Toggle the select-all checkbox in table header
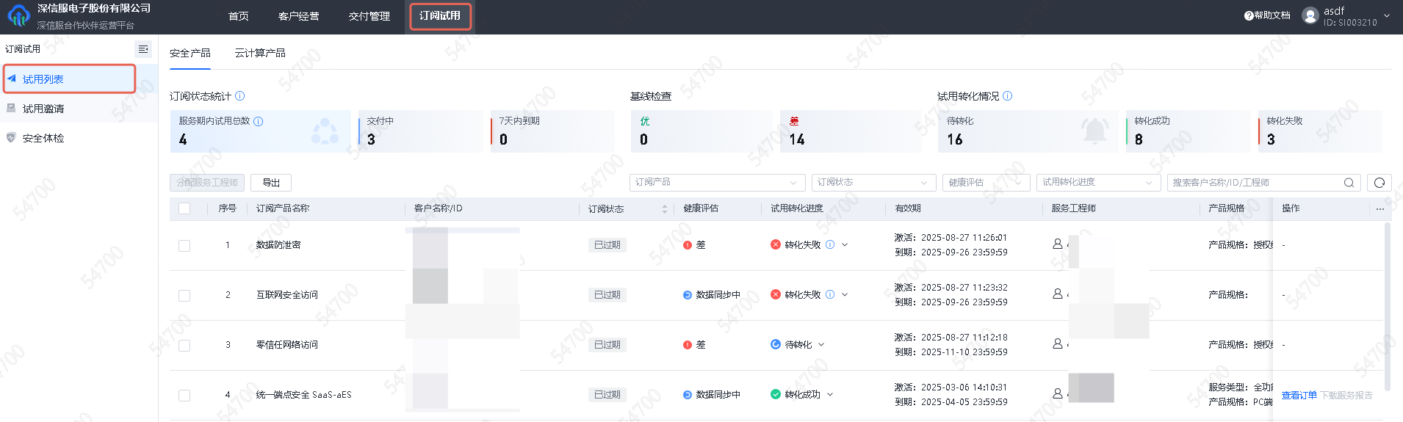Screen dimensions: 1403x422 point(184,209)
